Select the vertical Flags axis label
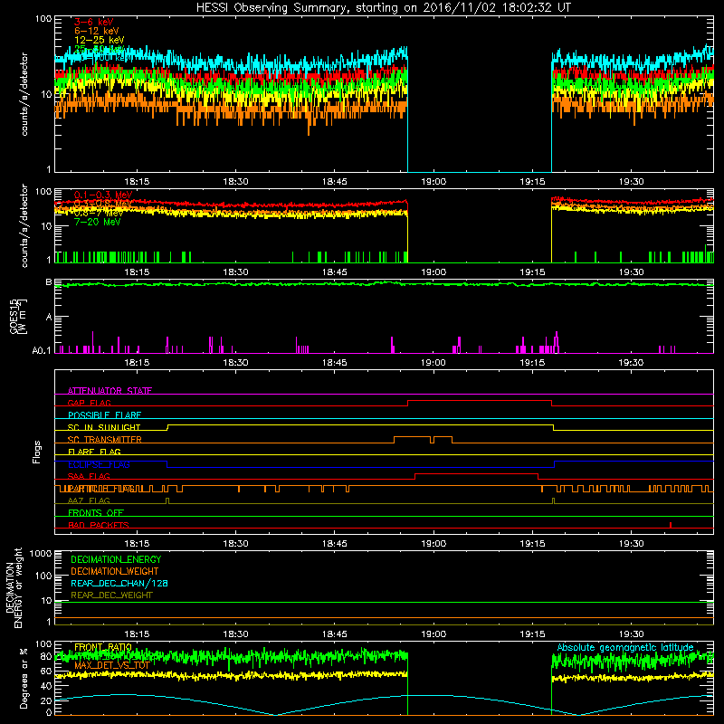This screenshot has height=724, width=724. pyautogui.click(x=36, y=452)
